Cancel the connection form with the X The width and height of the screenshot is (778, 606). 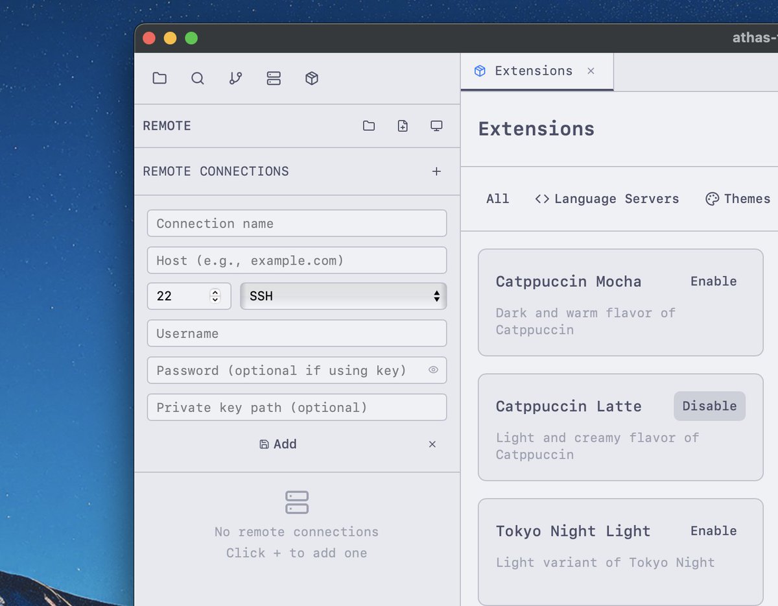432,444
